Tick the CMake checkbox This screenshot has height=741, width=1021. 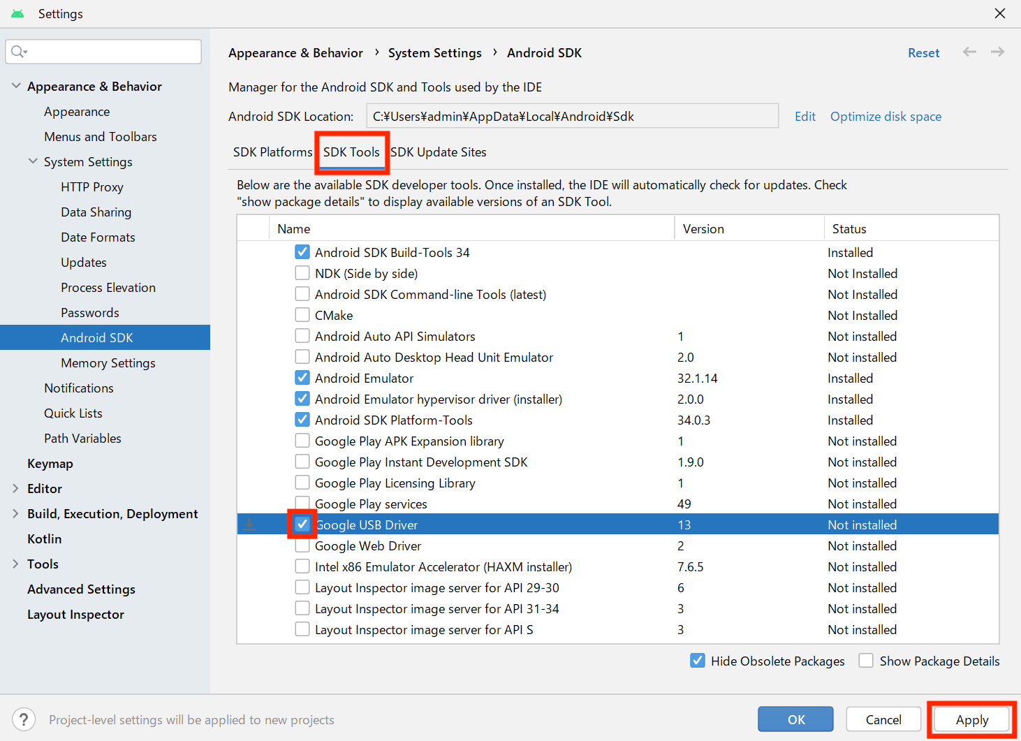[302, 315]
